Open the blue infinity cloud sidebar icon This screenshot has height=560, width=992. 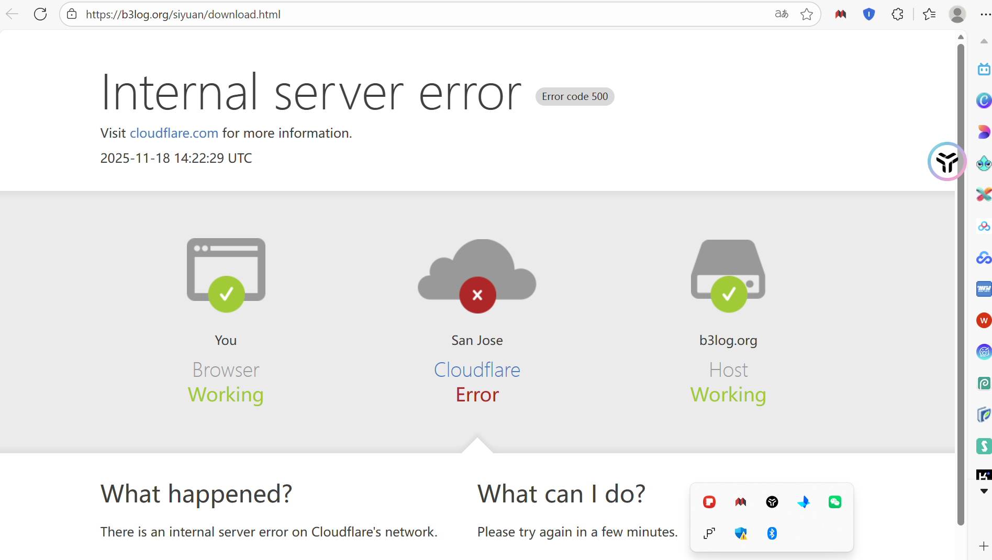984,257
